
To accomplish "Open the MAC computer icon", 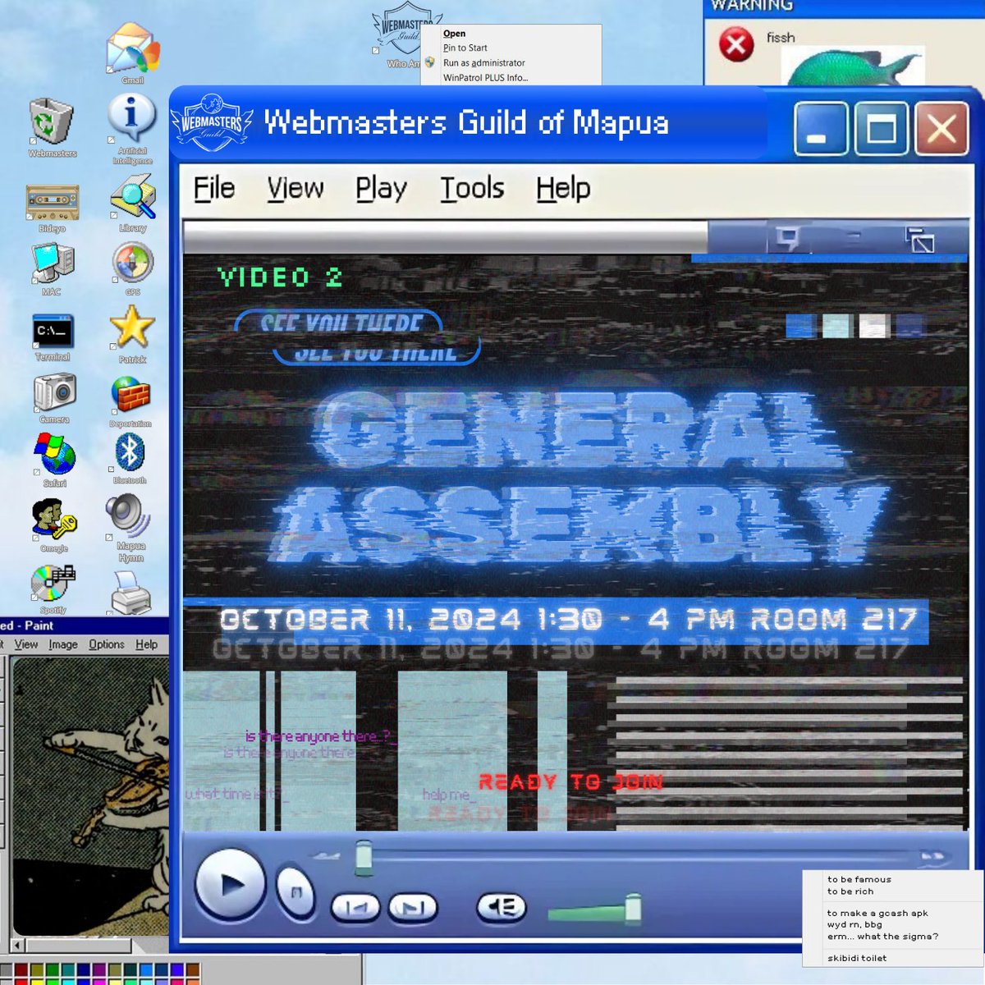I will tap(53, 264).
